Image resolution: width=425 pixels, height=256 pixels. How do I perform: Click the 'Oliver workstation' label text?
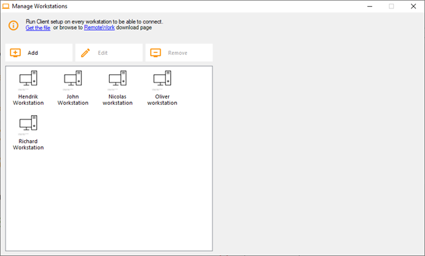point(162,100)
